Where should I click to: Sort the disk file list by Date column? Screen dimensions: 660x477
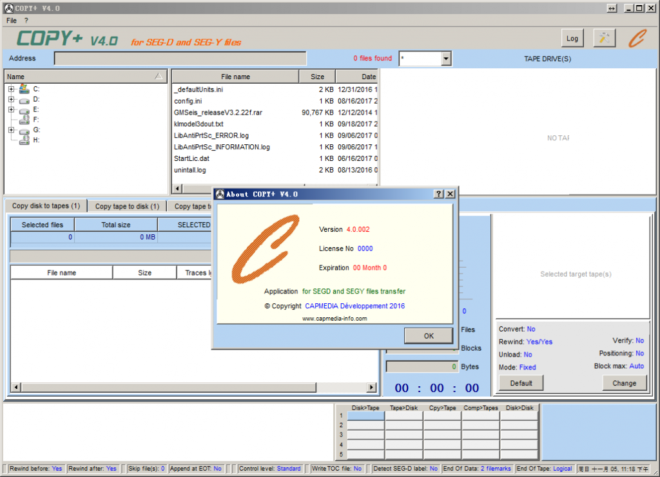click(357, 77)
